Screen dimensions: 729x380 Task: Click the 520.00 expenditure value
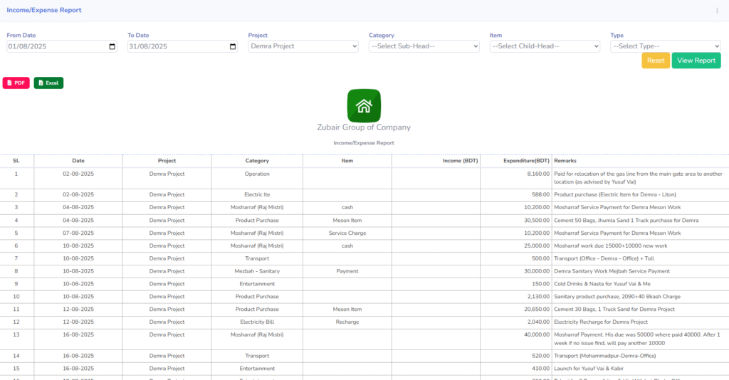[541, 356]
